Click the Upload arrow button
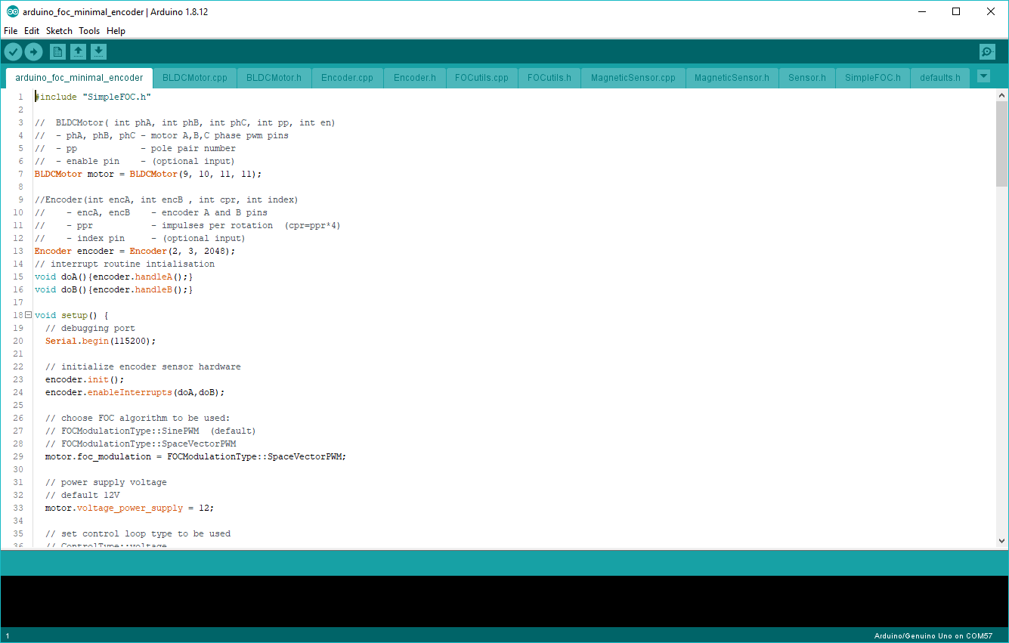The image size is (1009, 643). click(34, 51)
